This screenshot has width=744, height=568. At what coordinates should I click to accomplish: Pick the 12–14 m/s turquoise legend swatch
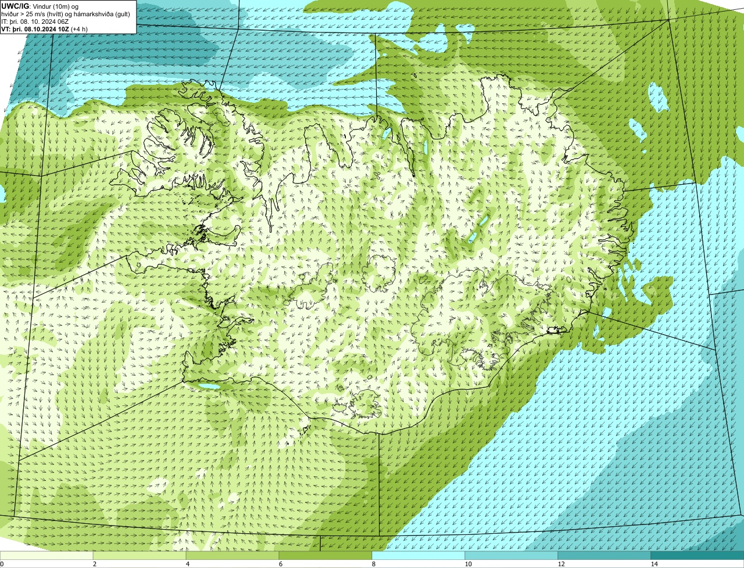(x=604, y=556)
